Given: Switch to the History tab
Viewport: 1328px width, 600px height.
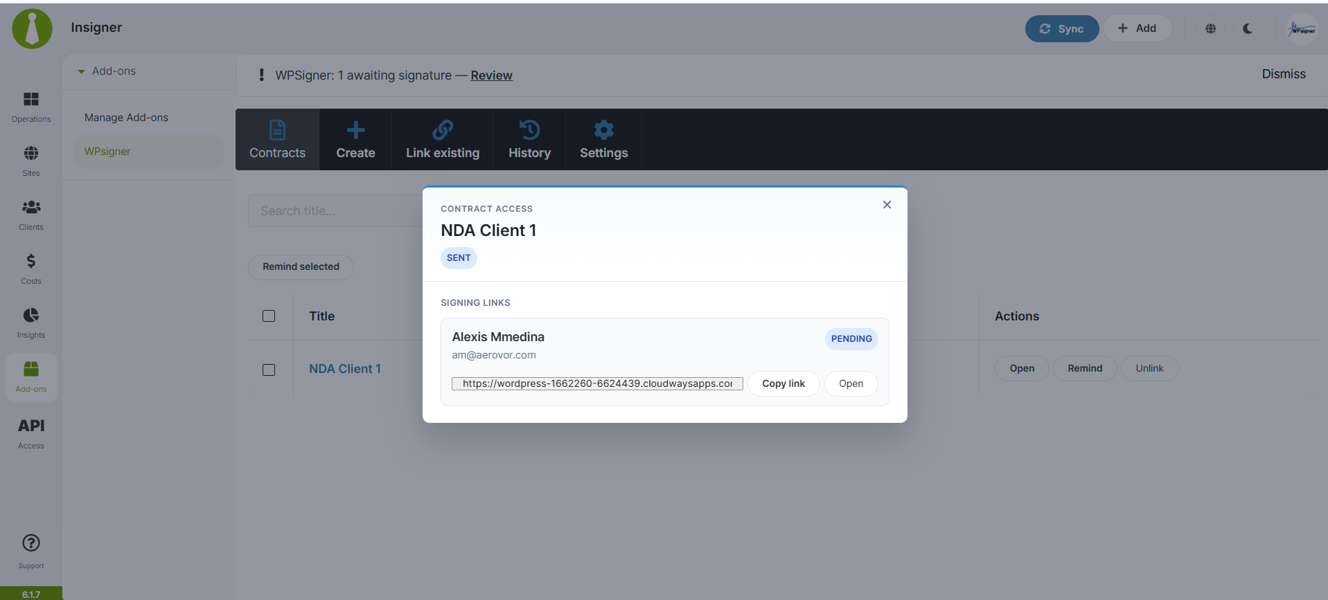Looking at the screenshot, I should [x=529, y=139].
